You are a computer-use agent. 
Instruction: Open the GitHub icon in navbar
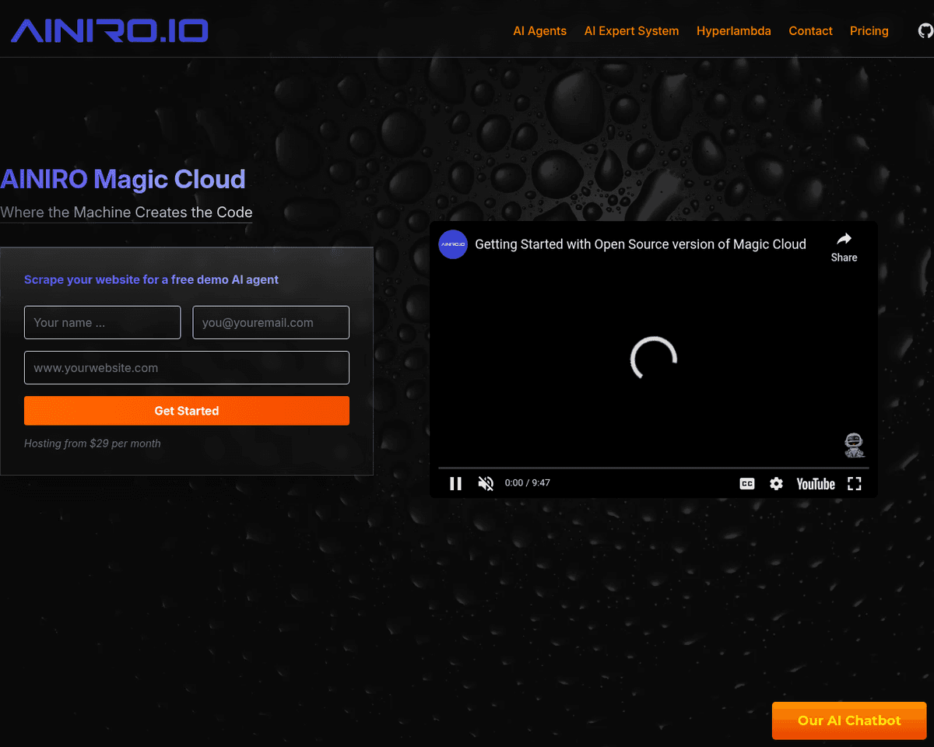pyautogui.click(x=925, y=31)
